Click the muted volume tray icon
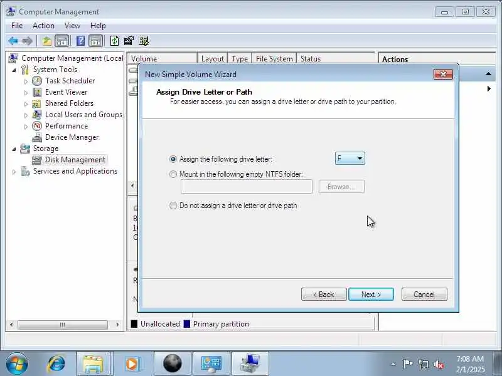 pos(439,364)
